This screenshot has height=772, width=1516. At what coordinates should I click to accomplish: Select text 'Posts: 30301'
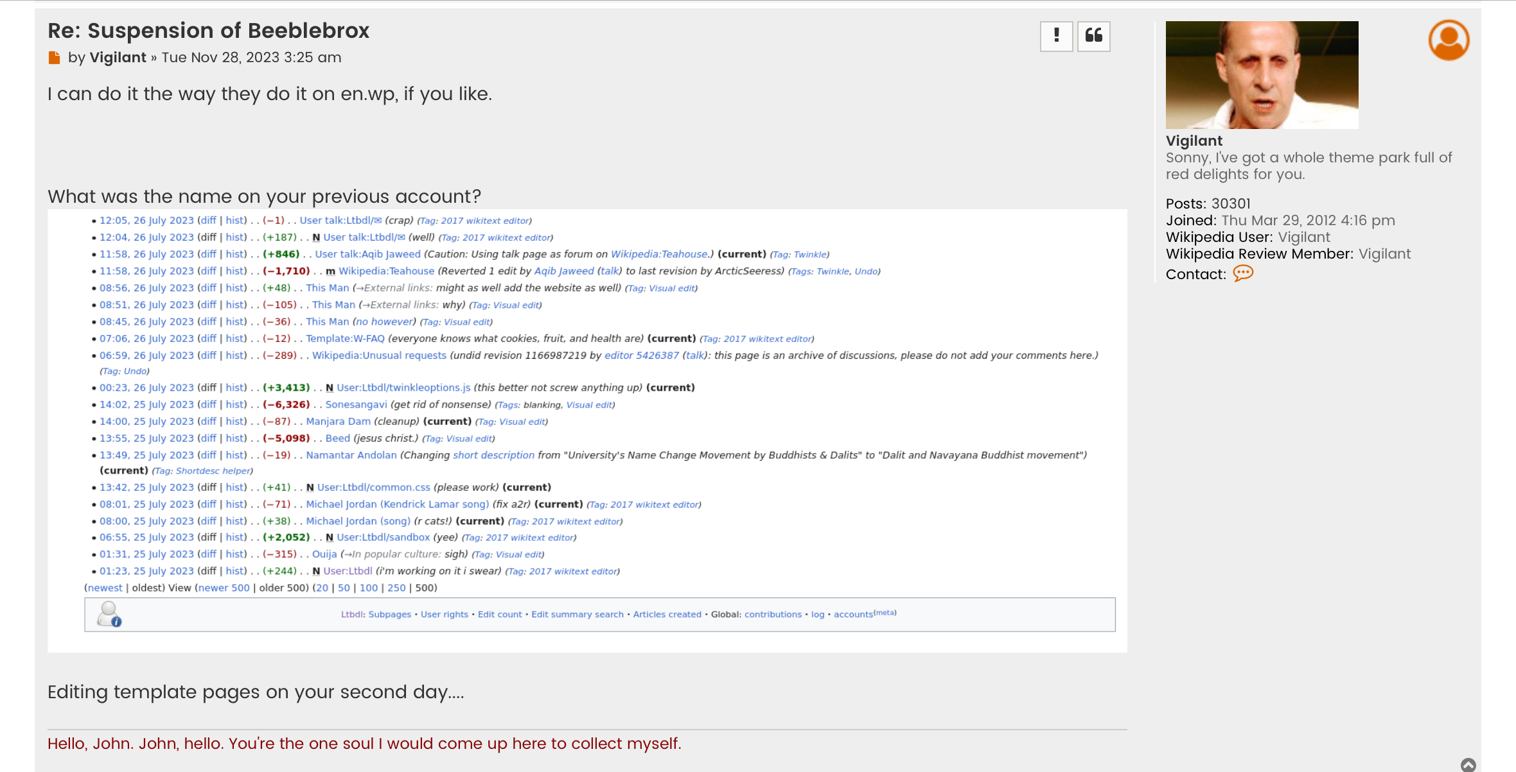(1208, 204)
